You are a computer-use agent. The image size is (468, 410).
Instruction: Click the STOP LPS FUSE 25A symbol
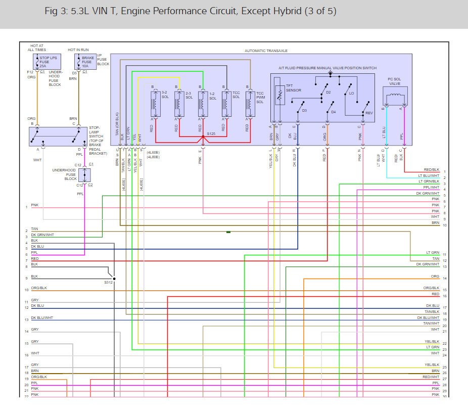coord(47,62)
